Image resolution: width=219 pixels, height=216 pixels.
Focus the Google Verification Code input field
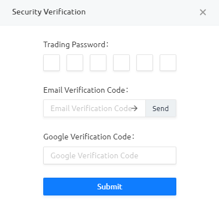pyautogui.click(x=110, y=155)
